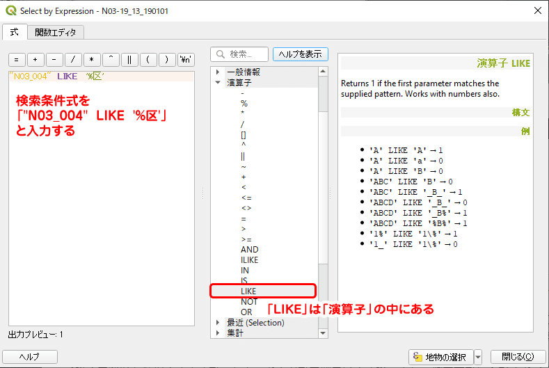
Task: Select the AND operator in list
Action: pos(249,250)
